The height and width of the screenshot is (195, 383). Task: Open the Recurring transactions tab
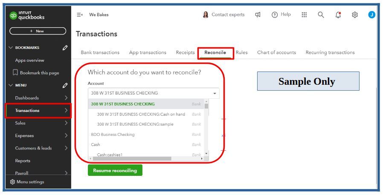click(x=330, y=52)
